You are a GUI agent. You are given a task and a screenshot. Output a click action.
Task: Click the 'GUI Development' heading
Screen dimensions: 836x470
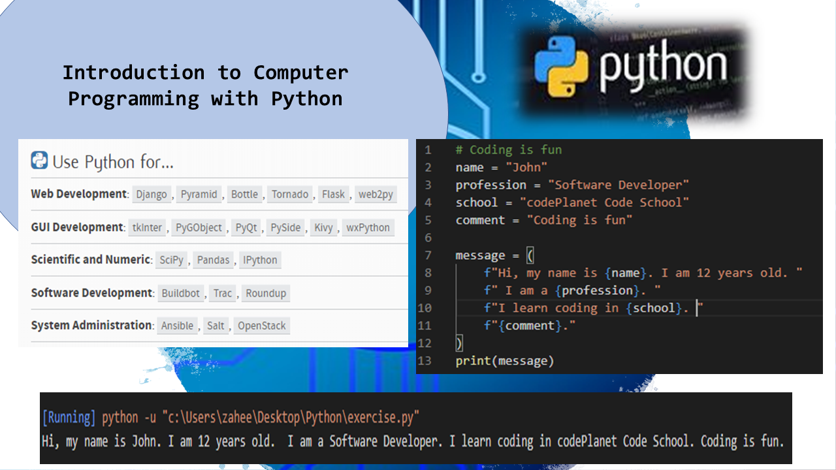pos(77,227)
